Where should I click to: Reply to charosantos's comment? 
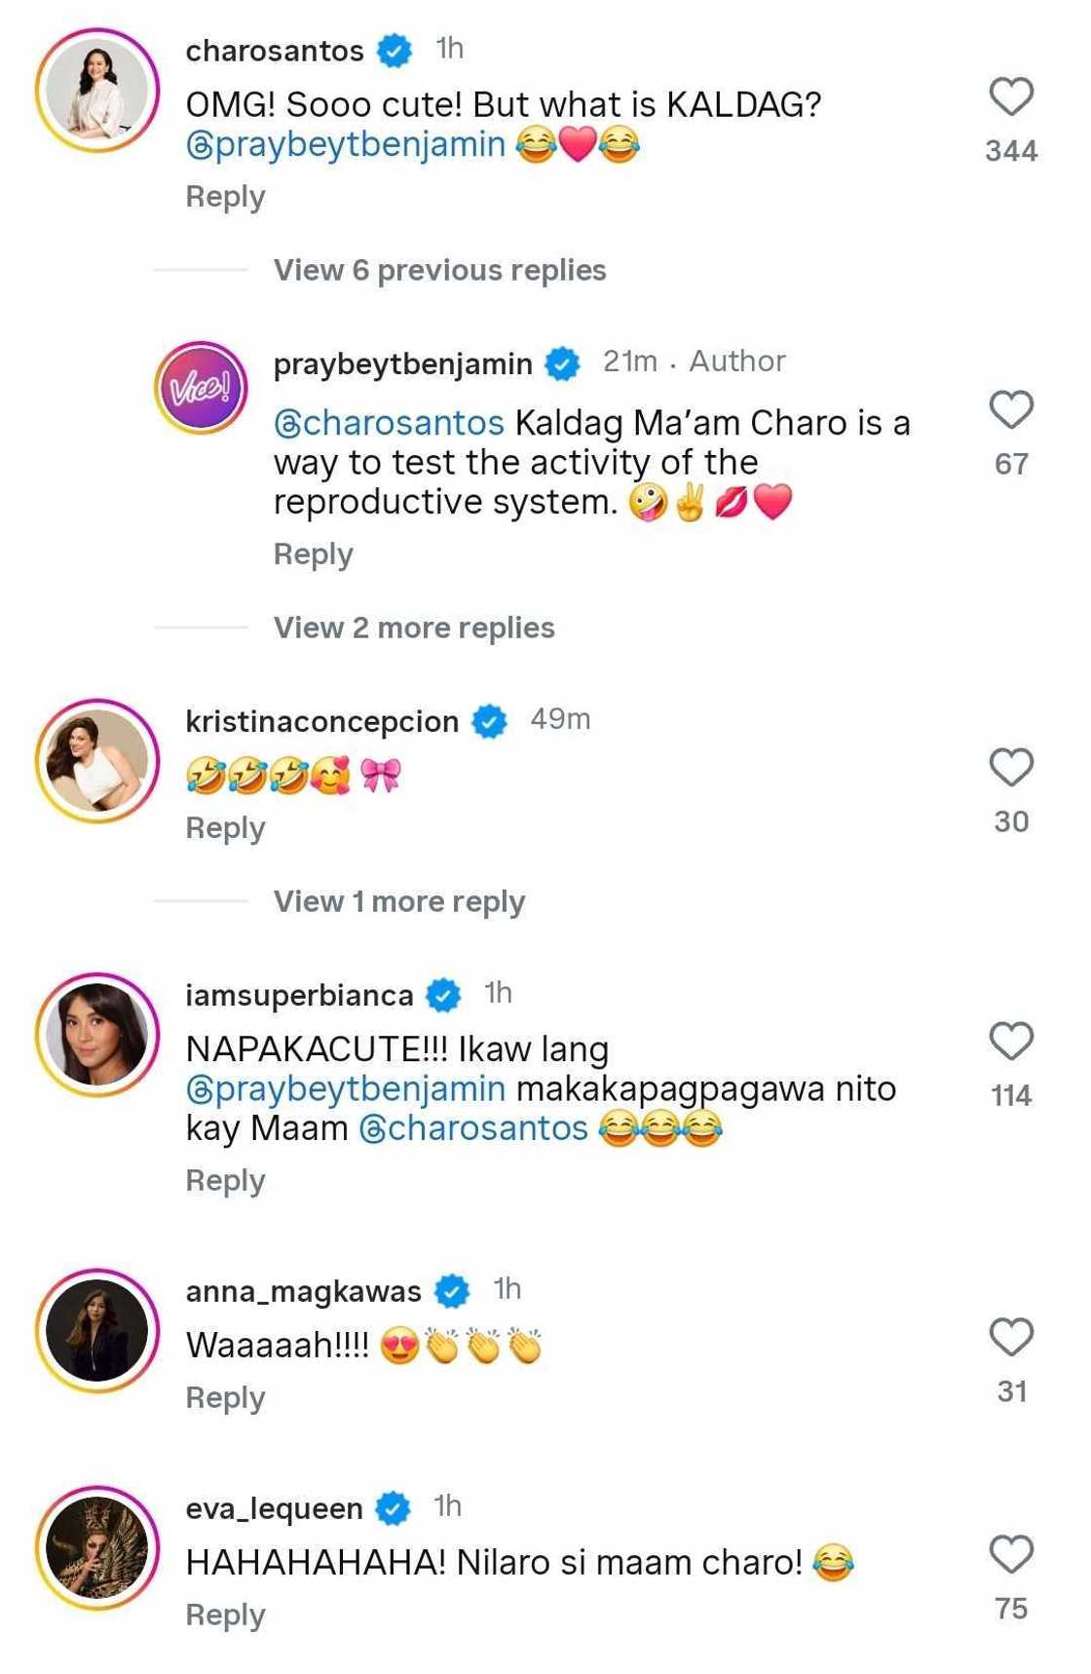click(x=226, y=197)
